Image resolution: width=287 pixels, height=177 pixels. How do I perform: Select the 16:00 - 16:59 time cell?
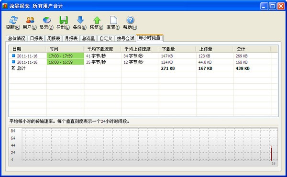pyautogui.click(x=66, y=62)
